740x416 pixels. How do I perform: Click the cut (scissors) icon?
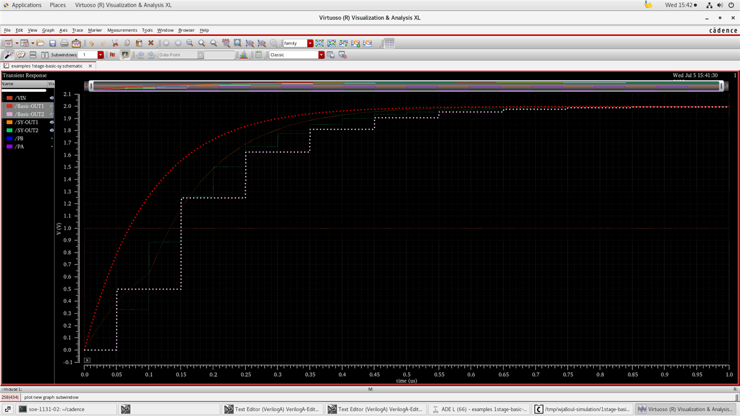(x=115, y=43)
